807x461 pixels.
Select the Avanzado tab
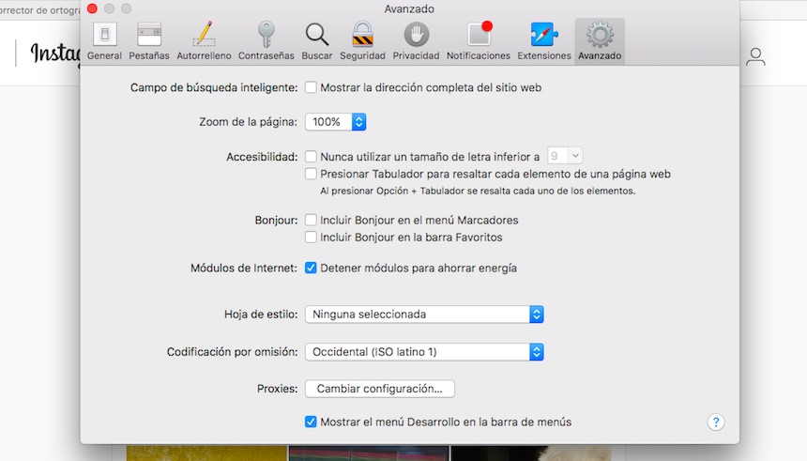[x=600, y=41]
